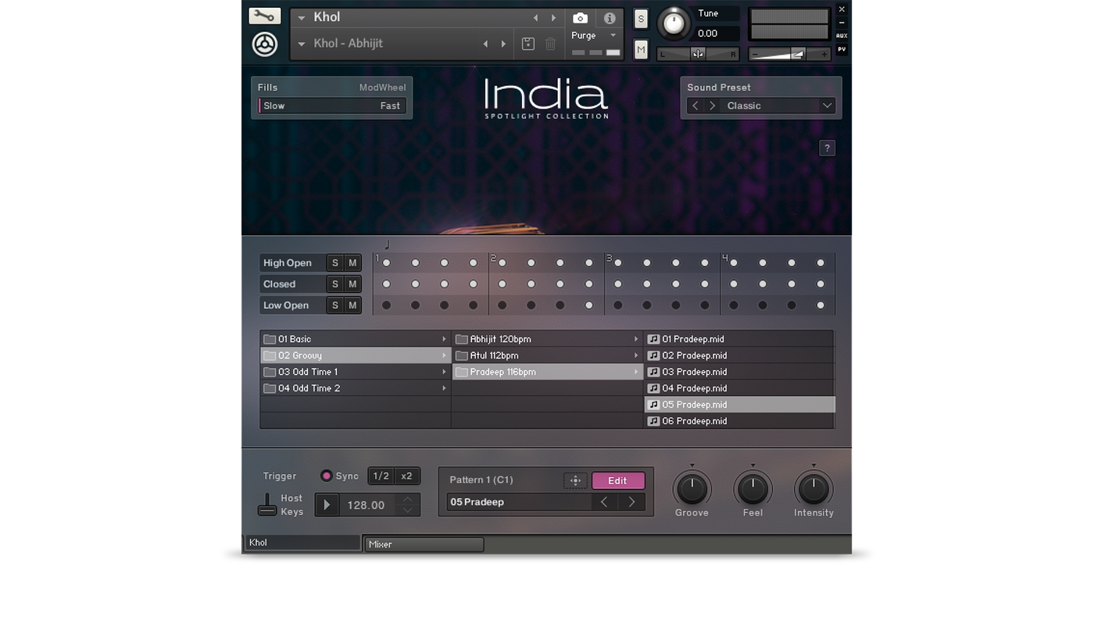This screenshot has height=628, width=1094.
Task: Open the wrench instrument edit mode
Action: pos(265,16)
